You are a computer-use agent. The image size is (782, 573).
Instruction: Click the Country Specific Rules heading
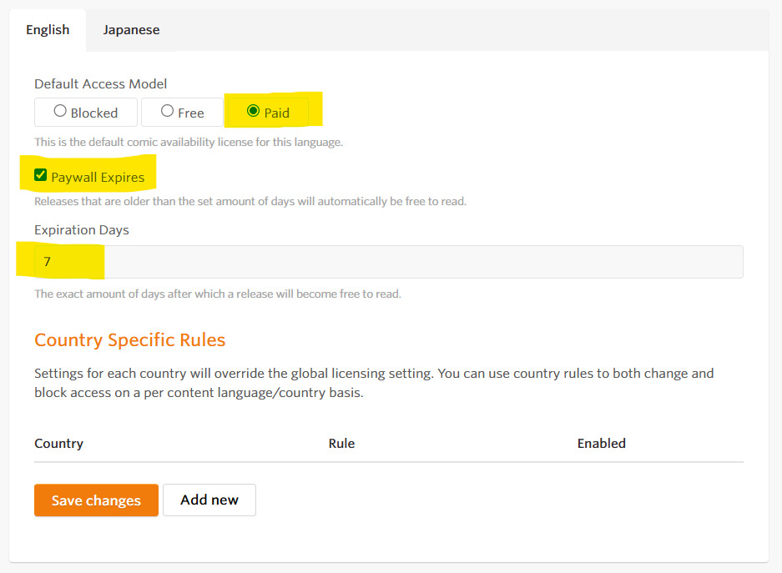(129, 339)
